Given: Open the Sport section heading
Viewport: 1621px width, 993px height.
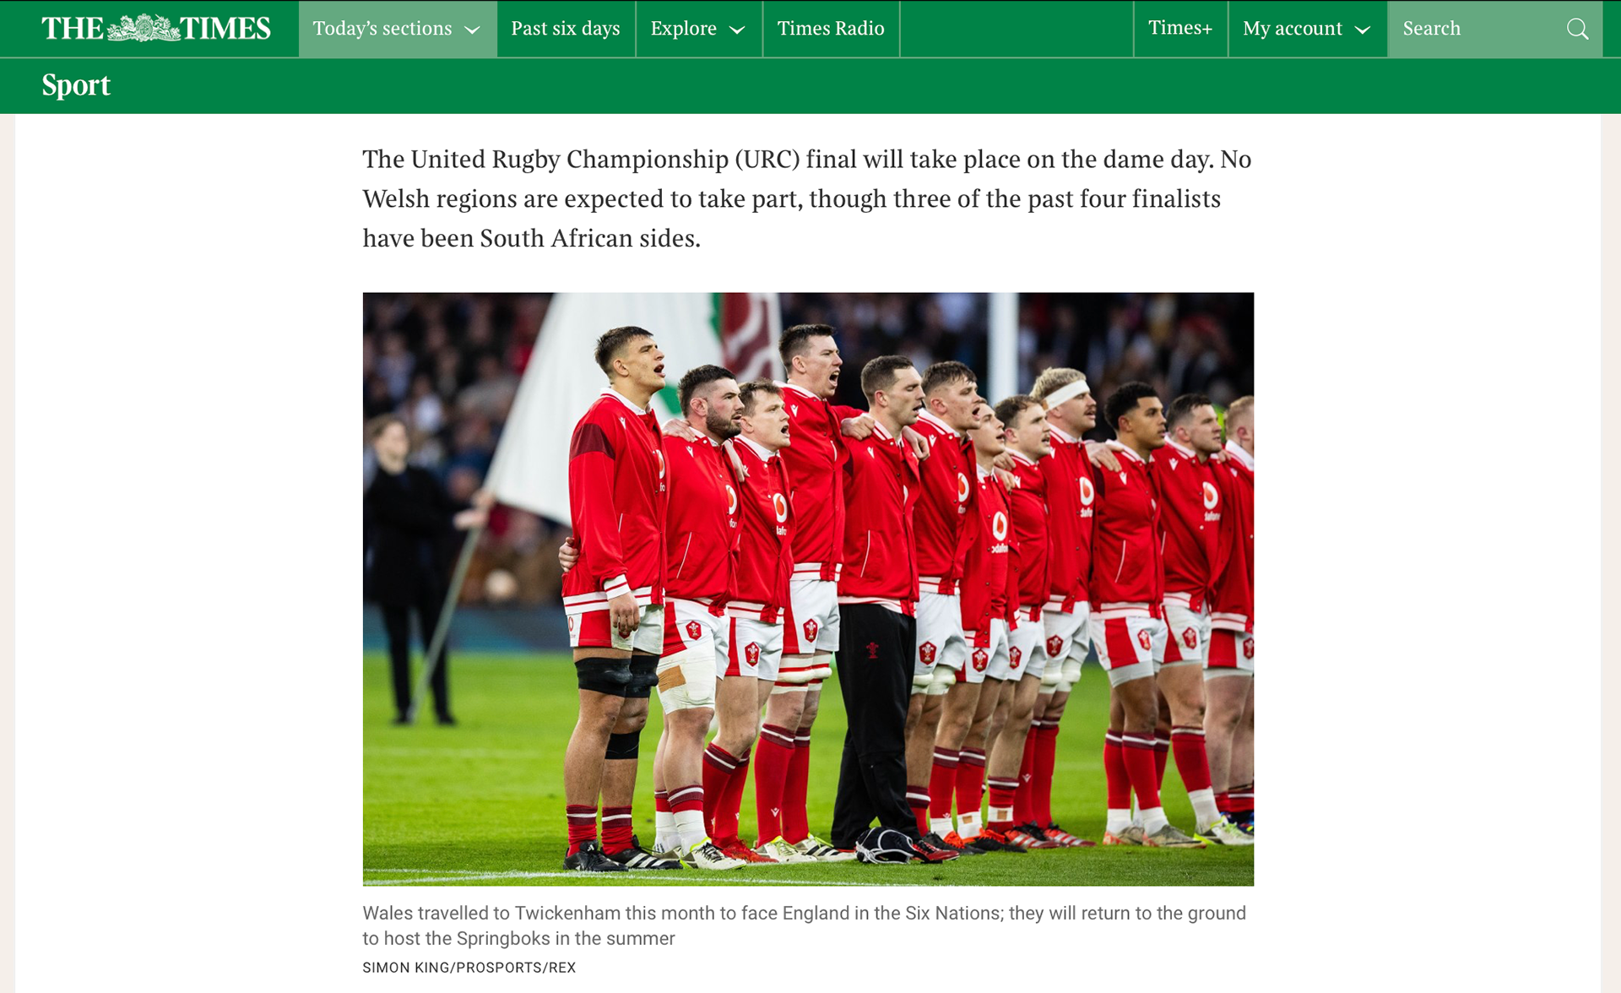Looking at the screenshot, I should (76, 85).
